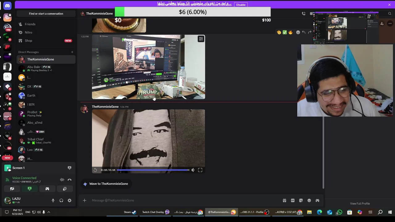395x222 pixels.
Task: Open Abu Bakr direct message
Action: coord(46,68)
